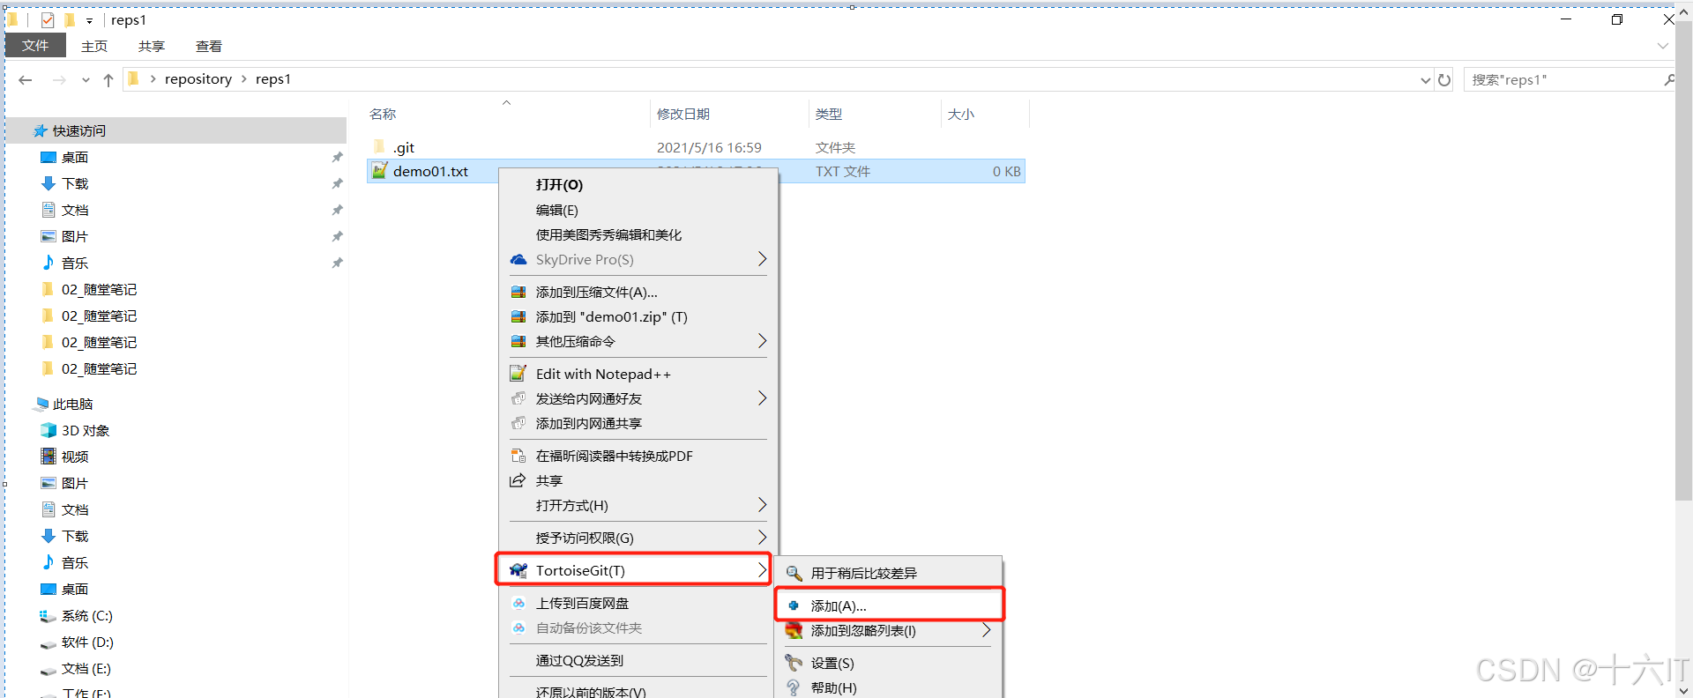Image resolution: width=1693 pixels, height=698 pixels.
Task: Expand the 其他压缩命令 submenu arrow
Action: tap(762, 341)
